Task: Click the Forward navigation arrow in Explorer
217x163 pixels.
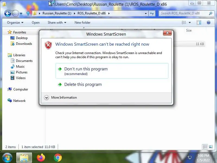Action: coord(15,13)
